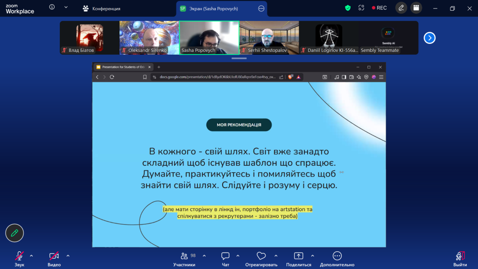Show next participants with right arrow button
478x269 pixels.
429,38
